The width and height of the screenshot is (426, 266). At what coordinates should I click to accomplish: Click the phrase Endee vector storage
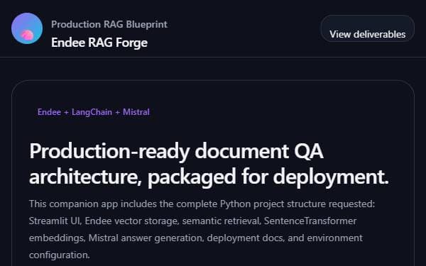coord(132,221)
